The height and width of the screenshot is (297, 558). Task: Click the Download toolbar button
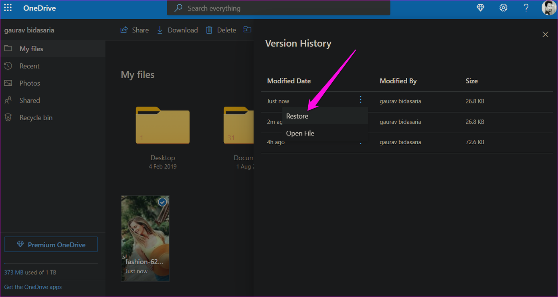click(x=177, y=30)
